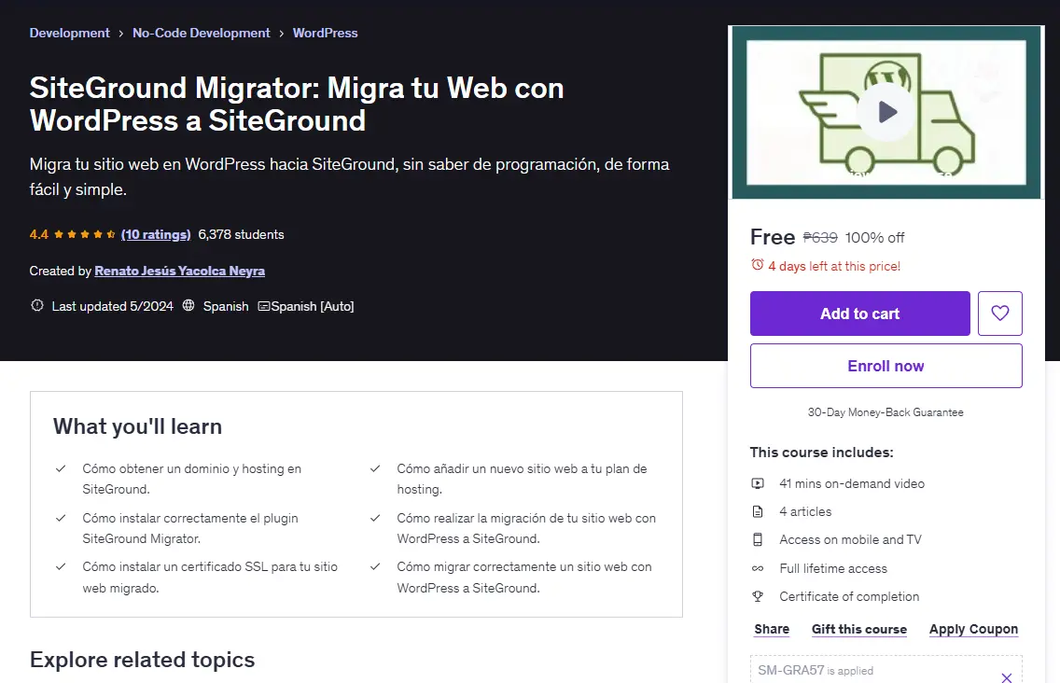Click the last updated badge icon
The width and height of the screenshot is (1060, 683).
[x=37, y=306]
